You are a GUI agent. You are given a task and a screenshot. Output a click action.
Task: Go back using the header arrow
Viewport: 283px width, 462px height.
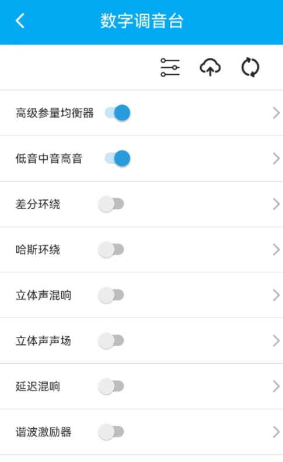point(20,21)
